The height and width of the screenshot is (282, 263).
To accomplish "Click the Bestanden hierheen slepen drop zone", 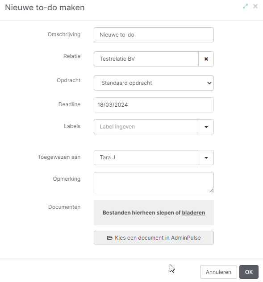I will coord(154,212).
